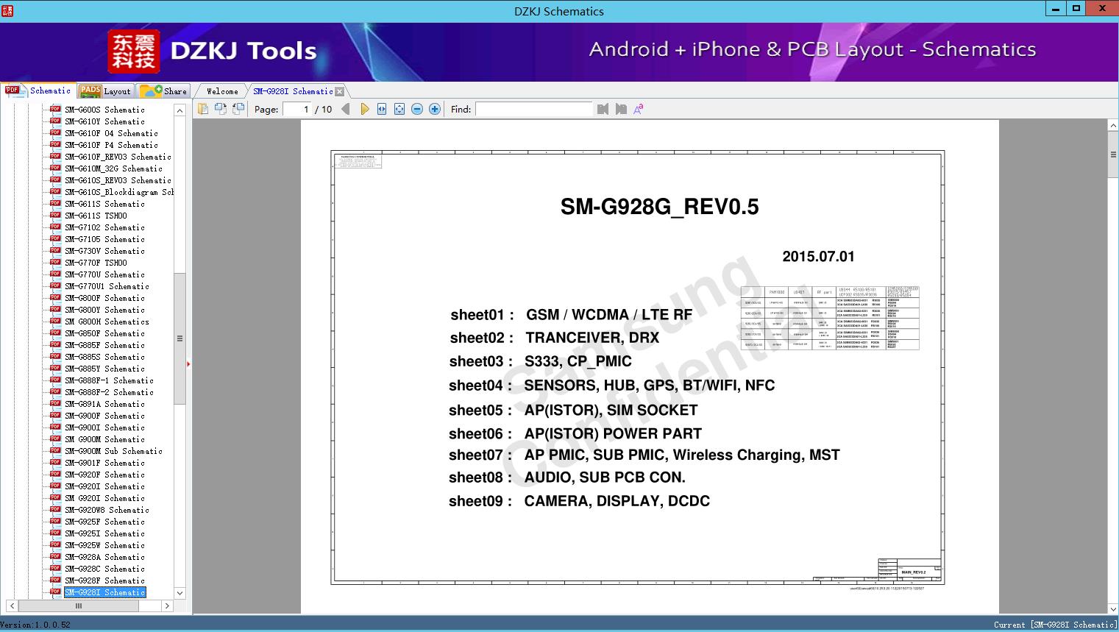Click the Find search field
The height and width of the screenshot is (632, 1119).
click(x=534, y=109)
